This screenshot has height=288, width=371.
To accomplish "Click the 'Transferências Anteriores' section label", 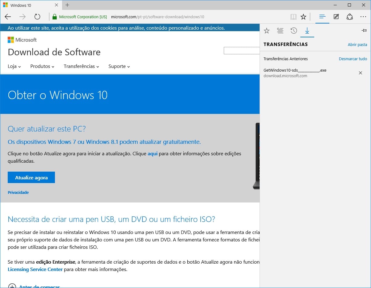I will click(x=286, y=59).
